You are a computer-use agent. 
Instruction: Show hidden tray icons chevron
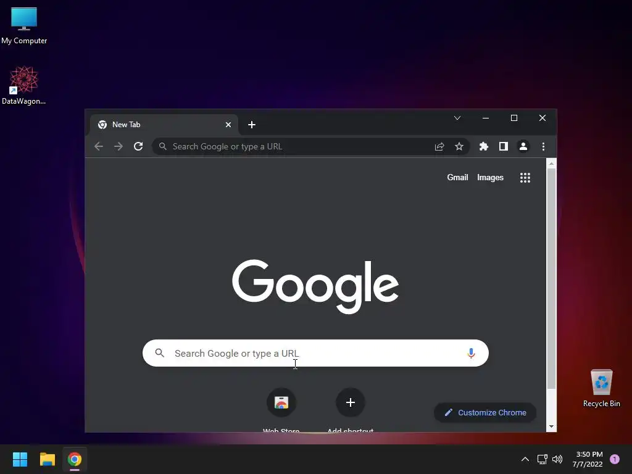[x=525, y=459]
